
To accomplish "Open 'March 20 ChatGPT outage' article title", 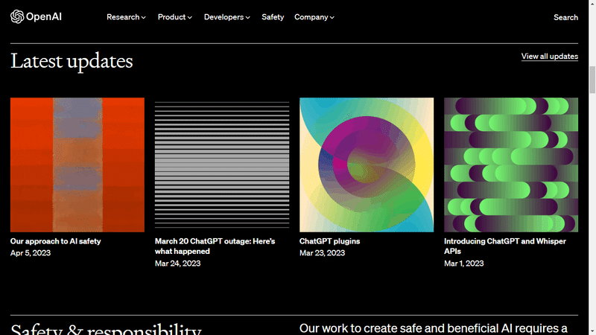I will (x=215, y=246).
